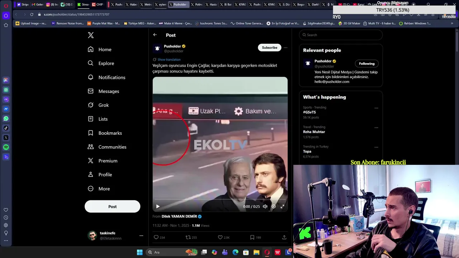Switch to the Metro browser tab
The width and height of the screenshot is (459, 258).
tap(146, 4)
